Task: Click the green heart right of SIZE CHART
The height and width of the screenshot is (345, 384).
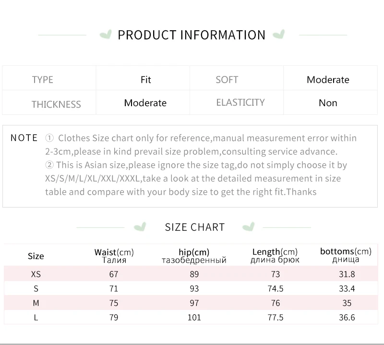Action: coord(248,226)
